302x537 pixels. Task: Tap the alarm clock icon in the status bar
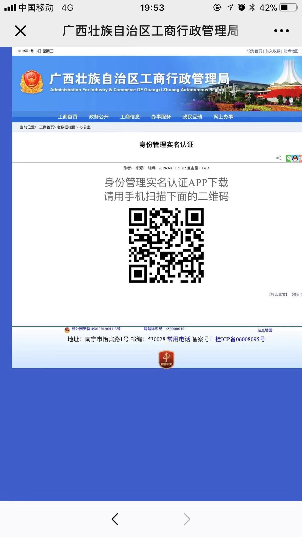point(242,7)
